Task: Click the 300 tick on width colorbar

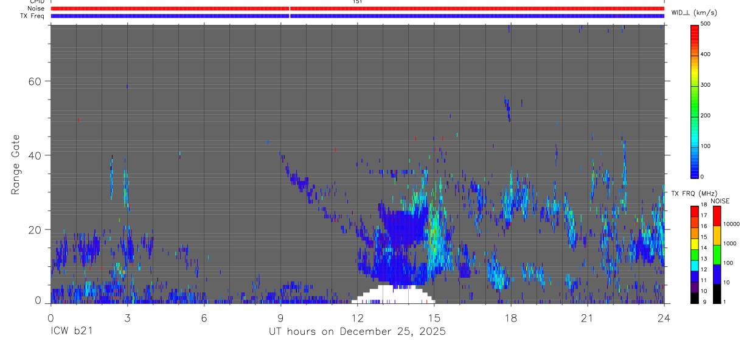Action: pyautogui.click(x=706, y=85)
